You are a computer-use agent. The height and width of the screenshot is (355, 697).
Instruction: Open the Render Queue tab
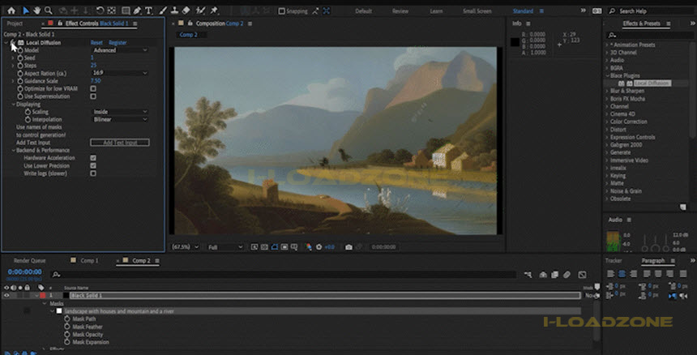coord(30,261)
